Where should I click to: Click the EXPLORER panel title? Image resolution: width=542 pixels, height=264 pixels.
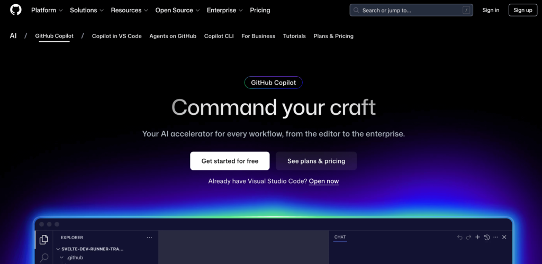(x=72, y=238)
